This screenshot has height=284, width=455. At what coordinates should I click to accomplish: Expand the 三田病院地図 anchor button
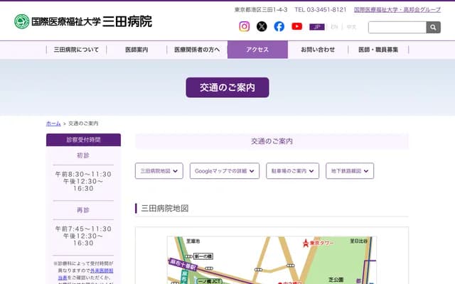pos(159,171)
